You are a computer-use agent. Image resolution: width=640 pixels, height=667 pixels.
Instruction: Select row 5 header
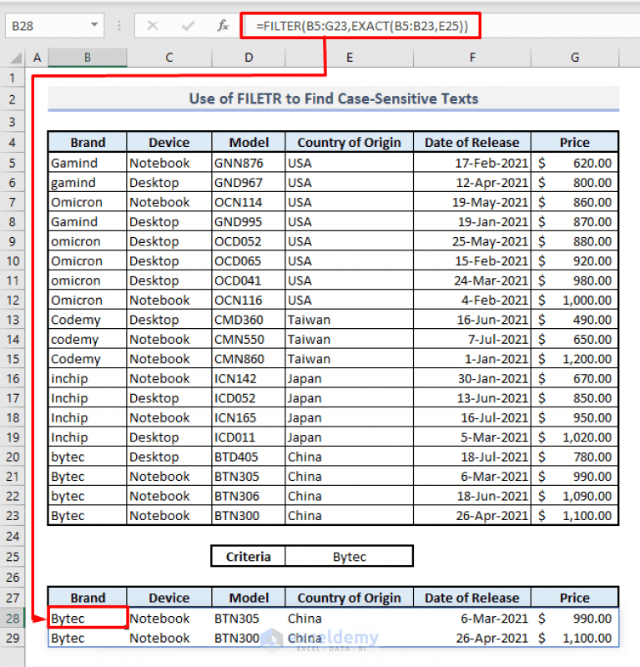[x=13, y=163]
